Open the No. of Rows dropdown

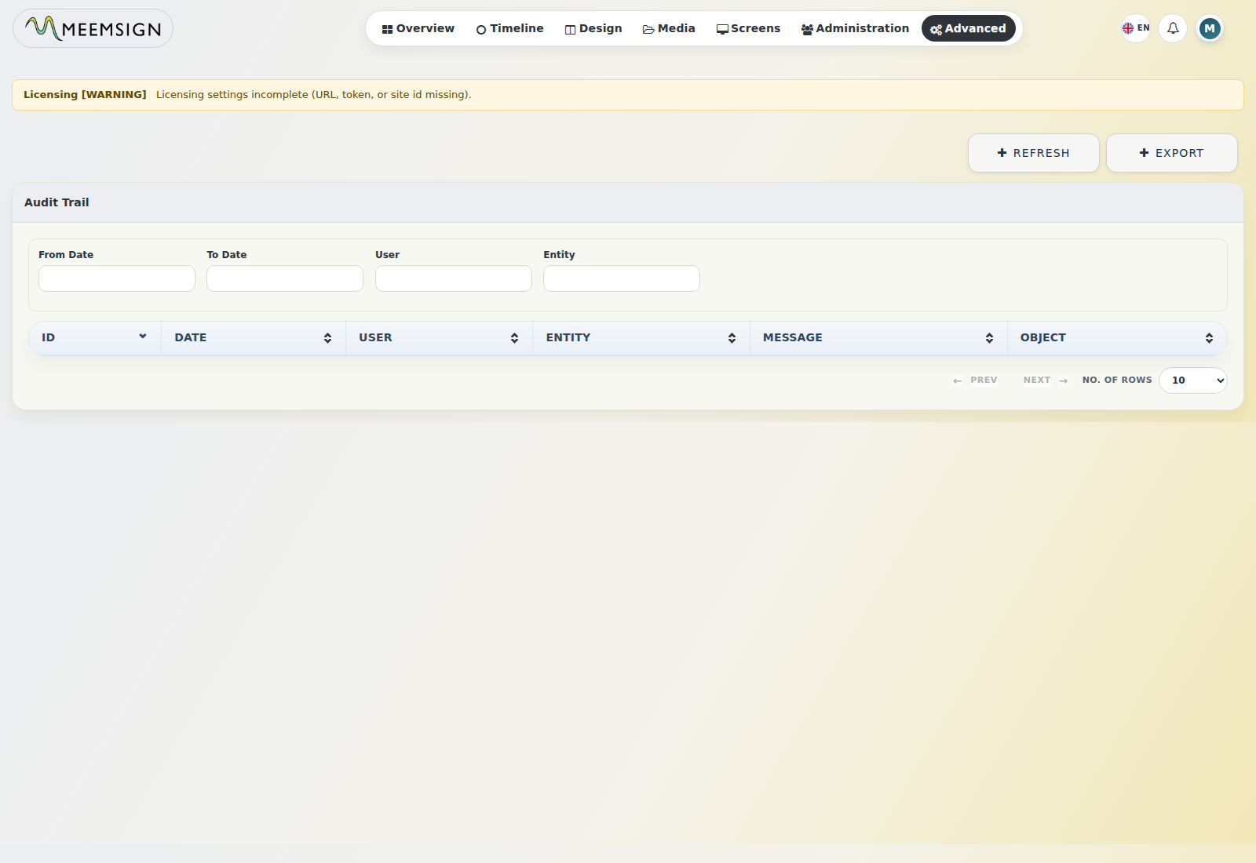point(1192,381)
